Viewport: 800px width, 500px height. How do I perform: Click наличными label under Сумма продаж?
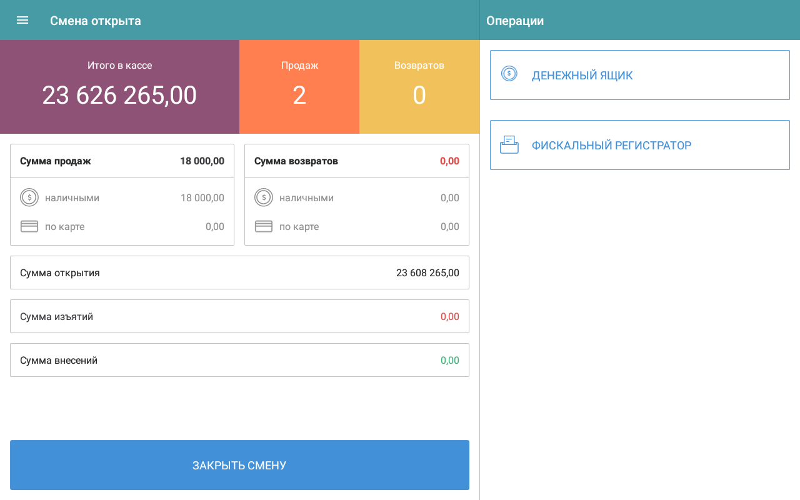click(x=72, y=198)
